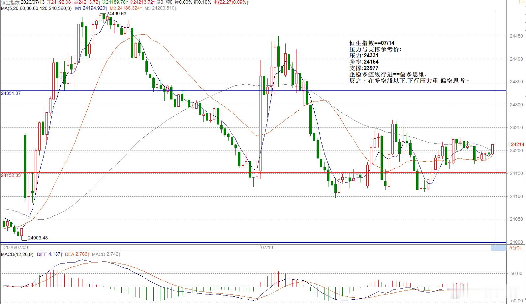526x304 pixels.
Task: Click the 24331.37 resistance line label
Action: pos(11,93)
